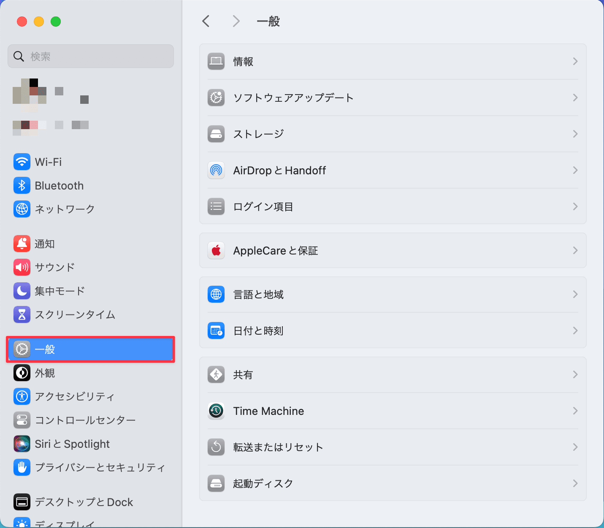
Task: Click the AppleCare red apple icon
Action: coord(216,250)
